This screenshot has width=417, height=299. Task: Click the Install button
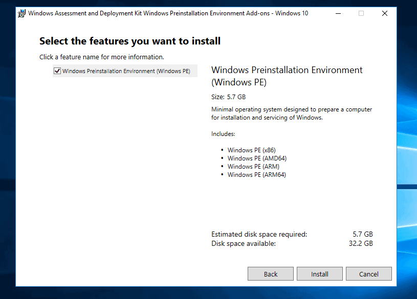tap(319, 273)
